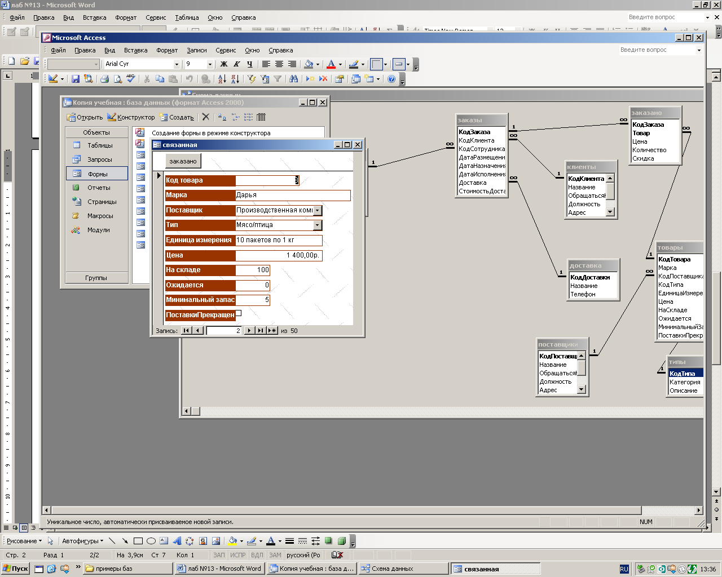722x577 pixels.
Task: Click Delete Record icon in Access toolbar
Action: point(323,79)
